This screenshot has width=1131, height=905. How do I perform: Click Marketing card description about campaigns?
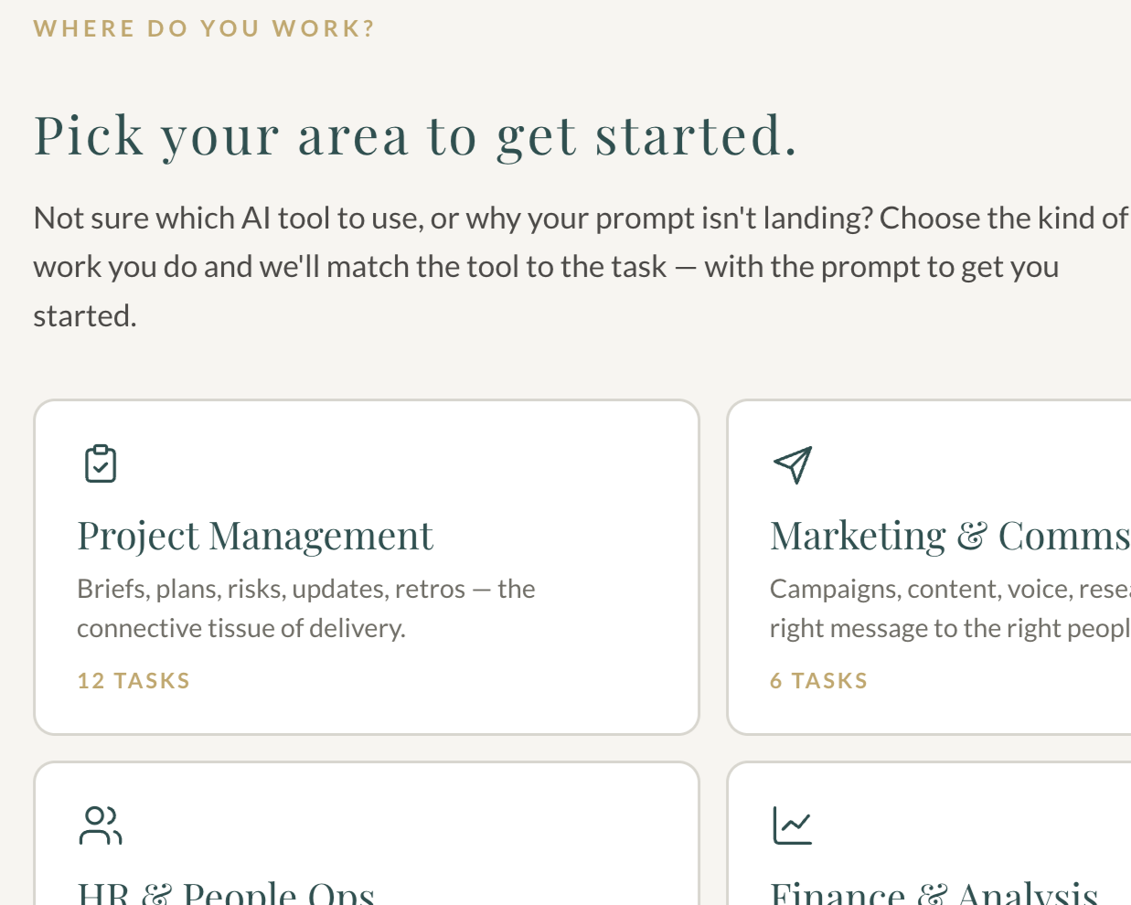click(x=950, y=608)
